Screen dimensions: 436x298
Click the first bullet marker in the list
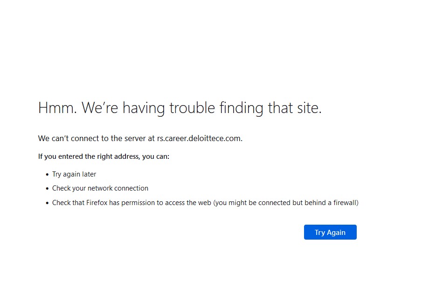[x=46, y=174]
